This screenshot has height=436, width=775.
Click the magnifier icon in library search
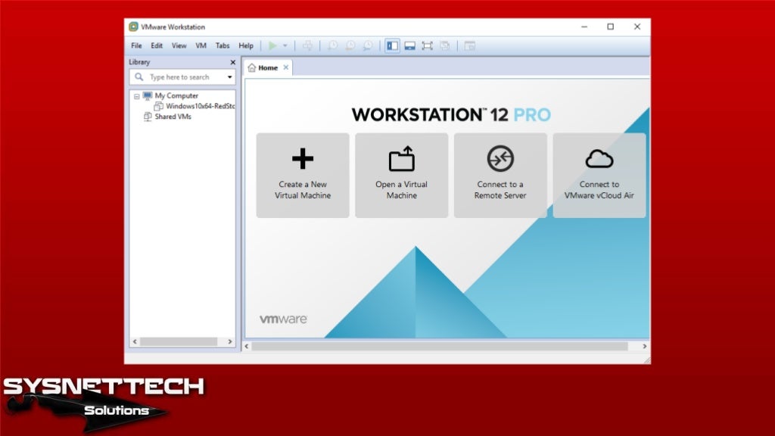tap(139, 76)
